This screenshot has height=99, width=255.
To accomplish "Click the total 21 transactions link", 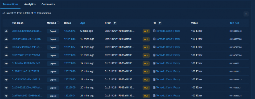I will (x=35, y=13).
